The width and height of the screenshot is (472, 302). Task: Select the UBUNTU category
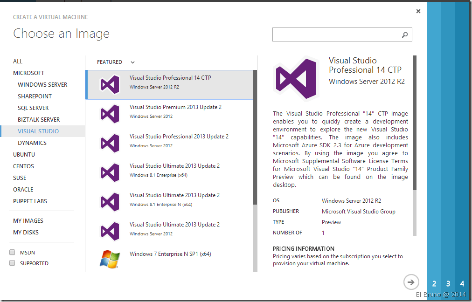point(24,155)
